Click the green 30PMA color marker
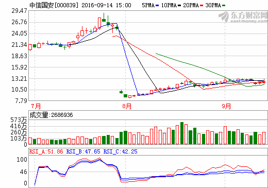The height and width of the screenshot is (188, 268). 224,6
